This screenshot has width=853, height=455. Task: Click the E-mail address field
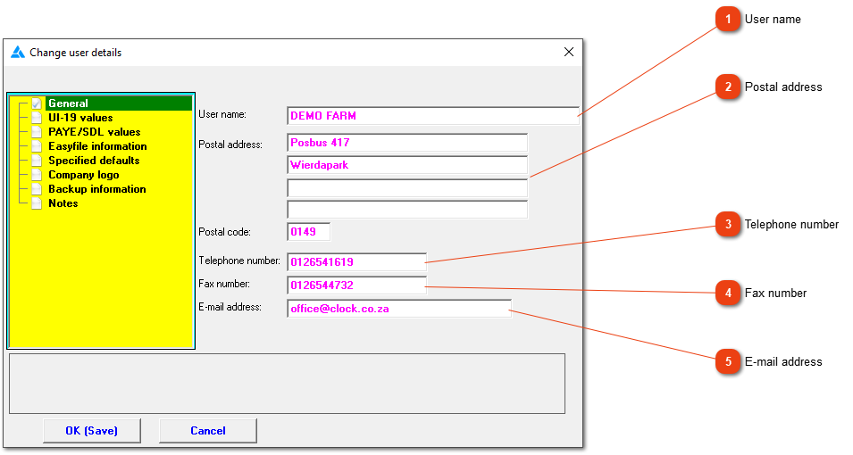click(x=399, y=309)
